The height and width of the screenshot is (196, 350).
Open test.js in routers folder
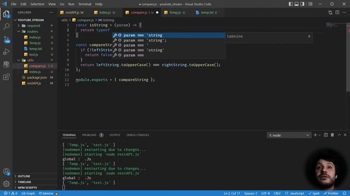coord(34,54)
